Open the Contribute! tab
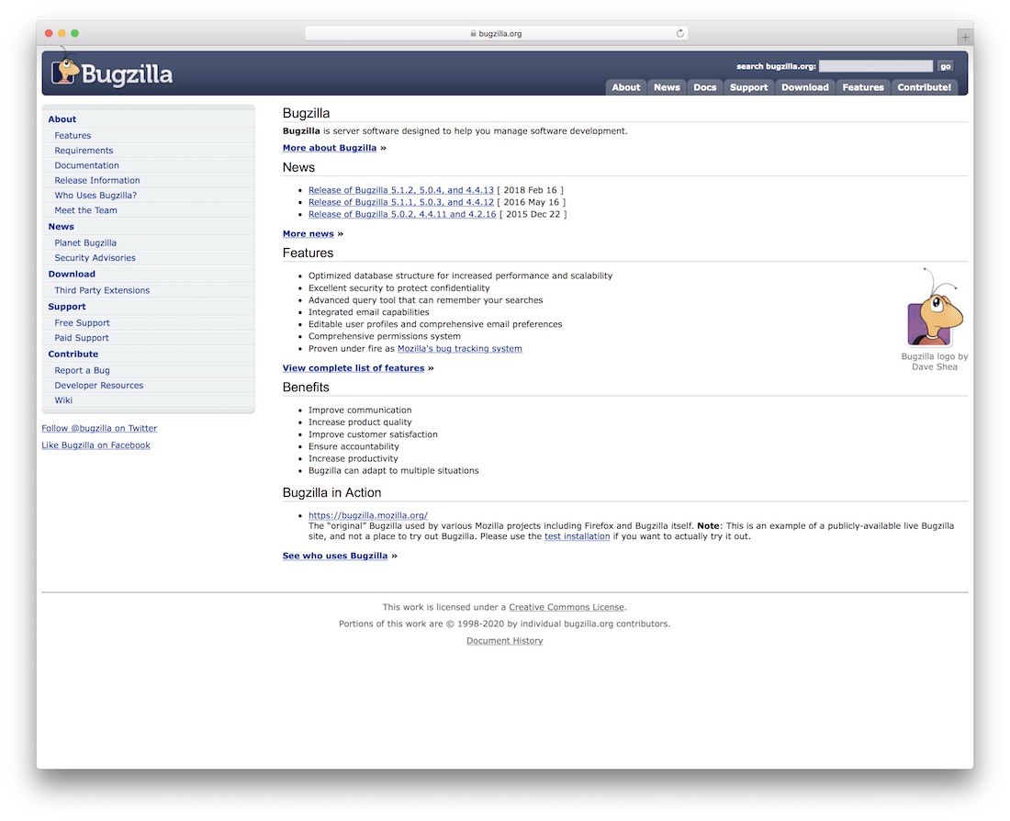 (925, 87)
